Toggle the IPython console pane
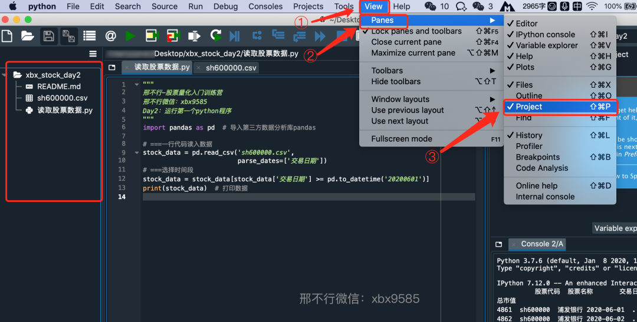 tap(560, 35)
